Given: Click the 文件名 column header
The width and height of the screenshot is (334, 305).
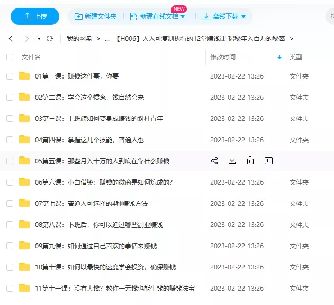Looking at the screenshot, I should coord(31,57).
